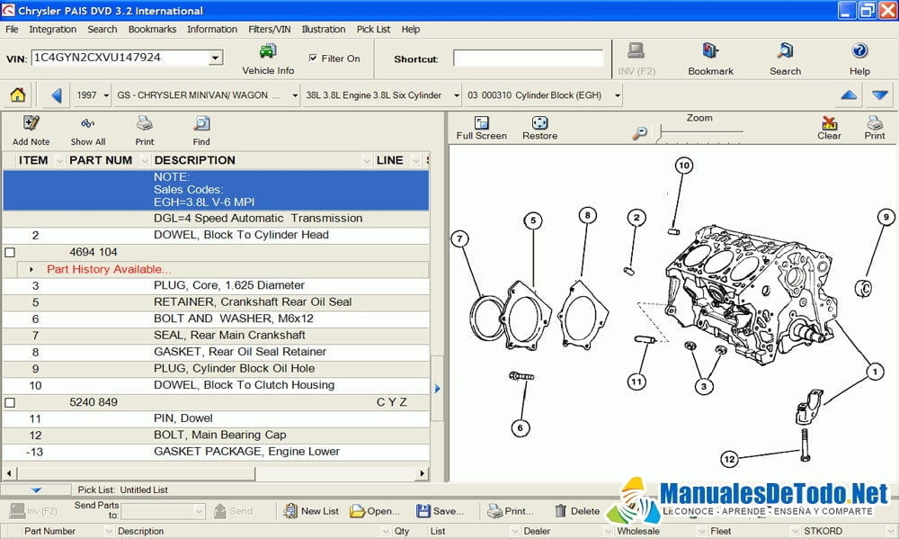Open the Filters/VIN menu
The height and width of the screenshot is (539, 899).
pyautogui.click(x=269, y=30)
